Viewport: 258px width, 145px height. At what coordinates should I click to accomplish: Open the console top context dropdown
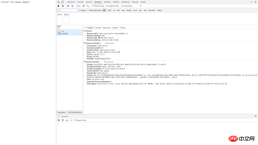[69, 120]
